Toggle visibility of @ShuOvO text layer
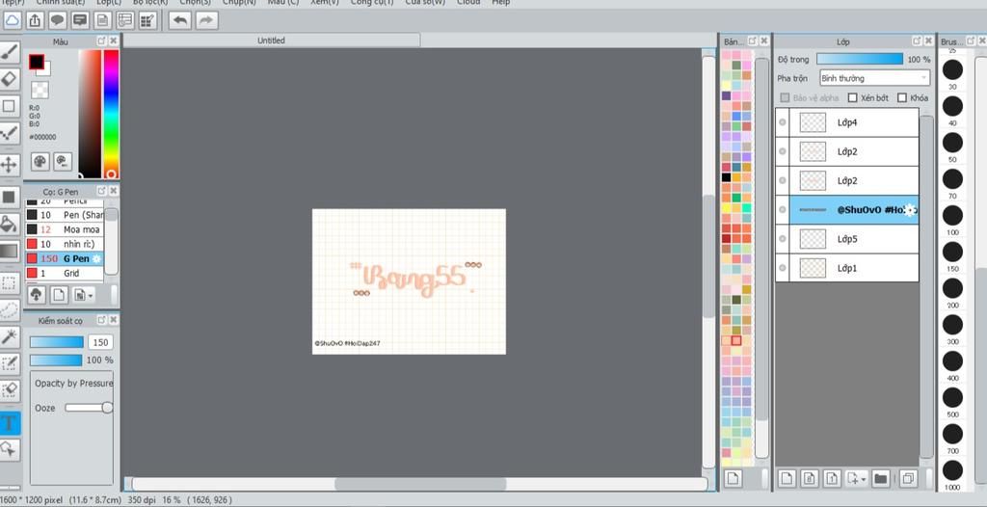Viewport: 987px width, 507px height. coord(783,210)
